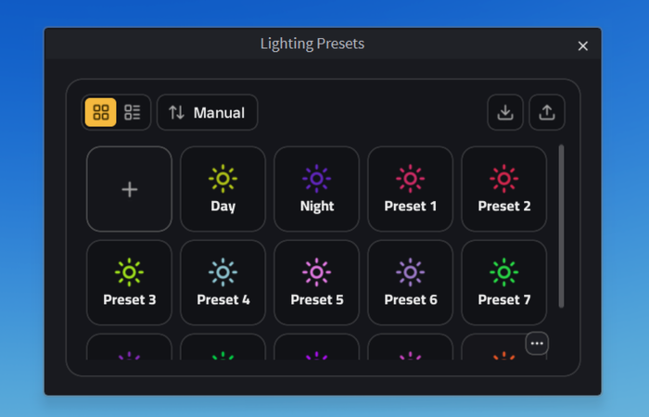Screen dimensions: 649x417
Task: Click the presets grid vertical scrollbar
Action: point(561,226)
